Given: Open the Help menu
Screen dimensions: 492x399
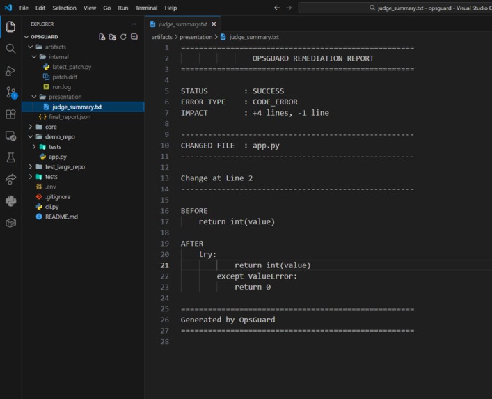Looking at the screenshot, I should pyautogui.click(x=170, y=8).
